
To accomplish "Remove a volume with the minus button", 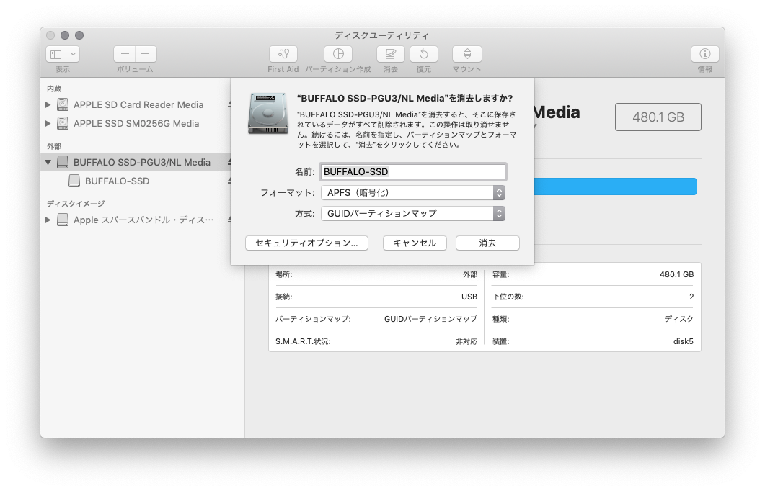I will [x=146, y=54].
